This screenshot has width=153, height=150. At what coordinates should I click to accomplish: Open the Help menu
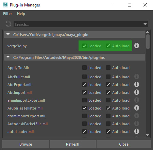(x=21, y=14)
